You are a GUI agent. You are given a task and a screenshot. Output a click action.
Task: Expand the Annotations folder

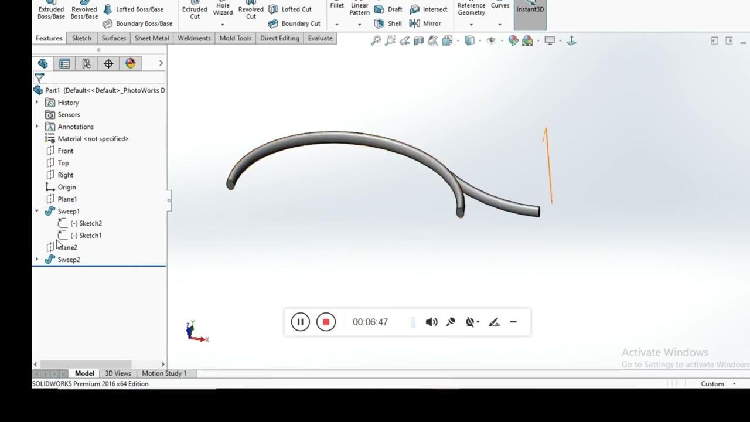coord(37,127)
